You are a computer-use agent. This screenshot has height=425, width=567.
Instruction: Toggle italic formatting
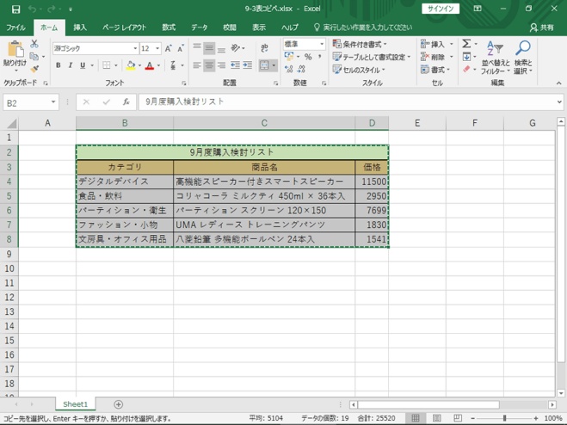tap(71, 65)
